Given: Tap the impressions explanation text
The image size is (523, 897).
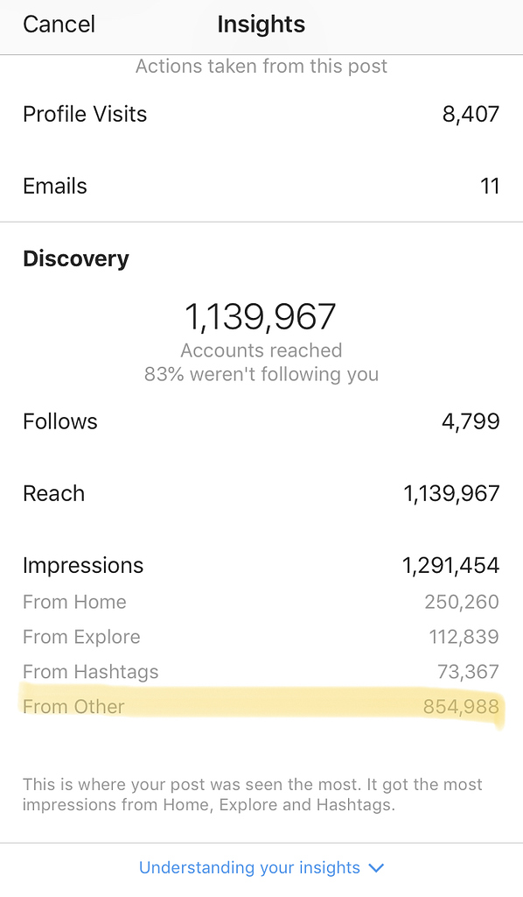Looking at the screenshot, I should [254, 795].
